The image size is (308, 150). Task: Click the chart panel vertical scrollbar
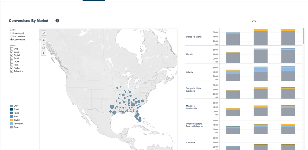click(303, 36)
